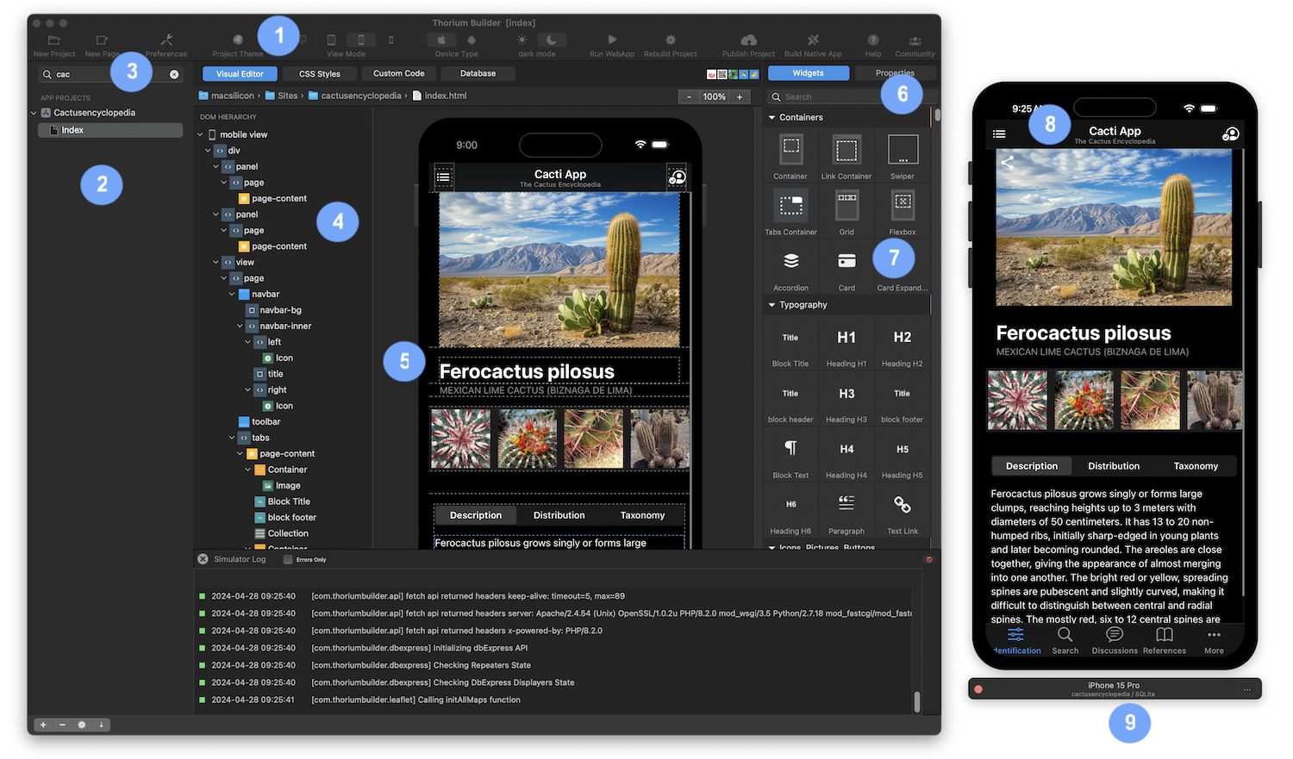Open Preferences from the toolbar
The height and width of the screenshot is (759, 1293).
click(x=166, y=40)
